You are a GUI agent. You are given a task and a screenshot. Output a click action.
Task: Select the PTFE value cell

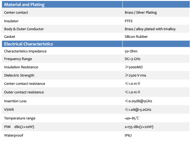click(x=129, y=21)
